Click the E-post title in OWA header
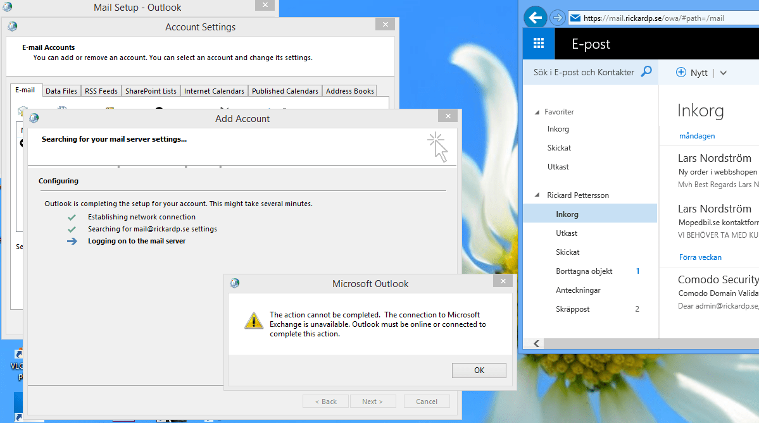 tap(591, 44)
